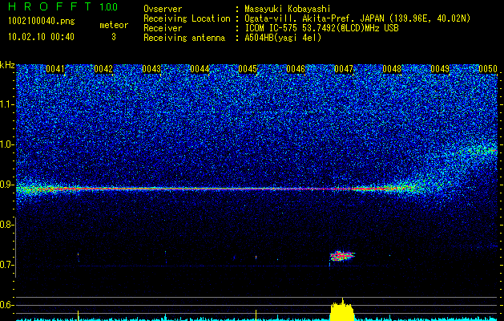Image resolution: width=504 pixels, height=321 pixels.
Task: Click the 'Ovserver' field label
Action: [x=163, y=9]
